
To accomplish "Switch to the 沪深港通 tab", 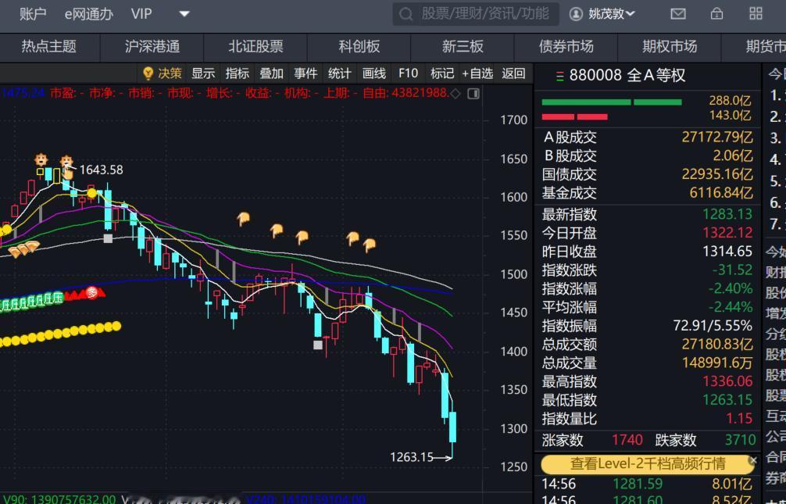I will (x=152, y=47).
